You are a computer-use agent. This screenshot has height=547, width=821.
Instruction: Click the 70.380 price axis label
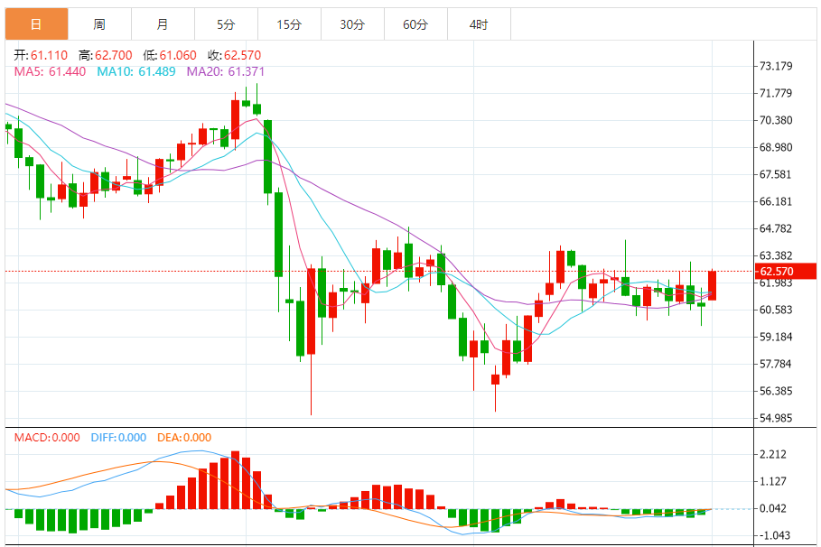[776, 120]
